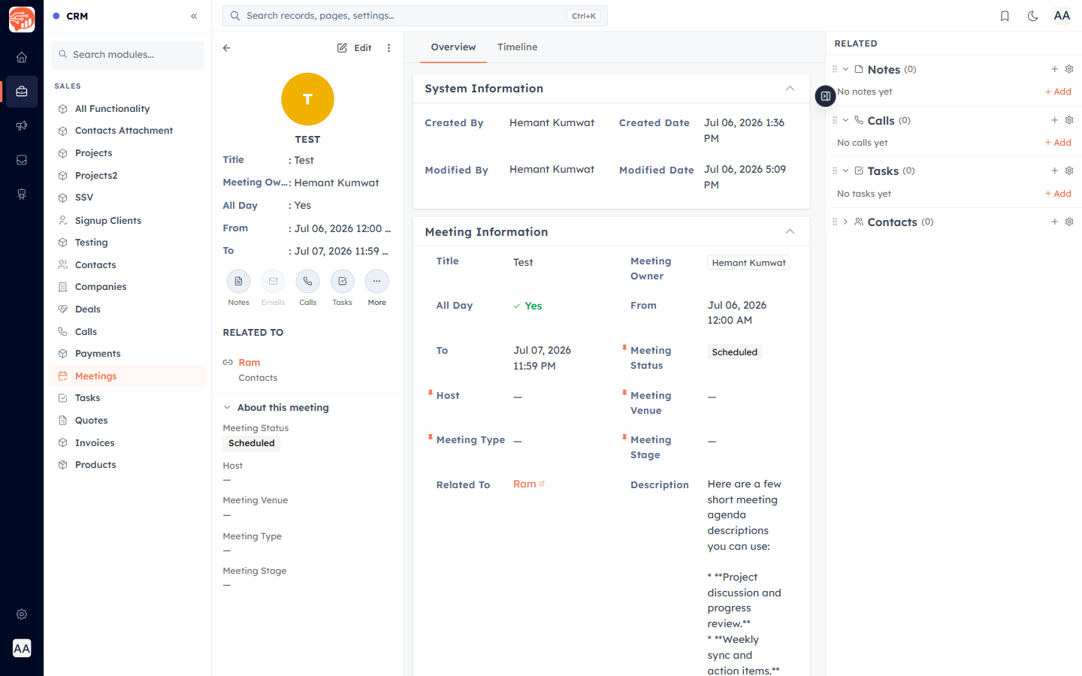This screenshot has height=676, width=1082.
Task: Switch to the Overview tab
Action: [x=453, y=47]
